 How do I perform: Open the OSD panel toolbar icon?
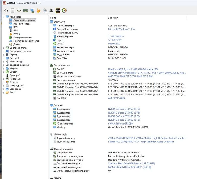click(58, 10)
